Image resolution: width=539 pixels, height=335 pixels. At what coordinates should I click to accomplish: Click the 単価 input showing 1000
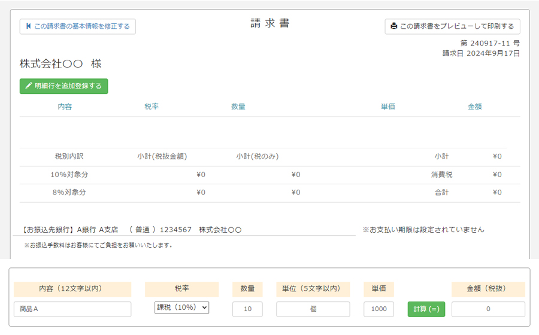coord(378,309)
